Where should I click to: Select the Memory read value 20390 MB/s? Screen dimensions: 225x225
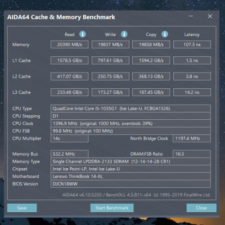(x=70, y=44)
